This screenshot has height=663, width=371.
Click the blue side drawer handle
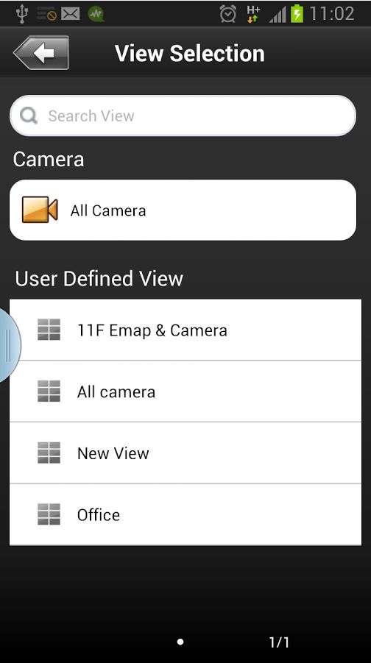(10, 345)
